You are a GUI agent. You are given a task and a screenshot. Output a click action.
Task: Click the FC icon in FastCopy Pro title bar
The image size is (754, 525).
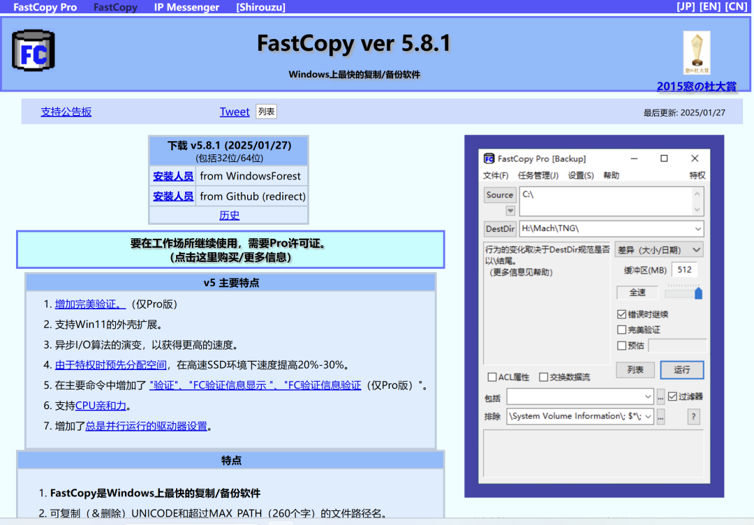tap(489, 158)
